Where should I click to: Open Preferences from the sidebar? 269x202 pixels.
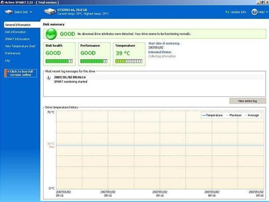[13, 53]
